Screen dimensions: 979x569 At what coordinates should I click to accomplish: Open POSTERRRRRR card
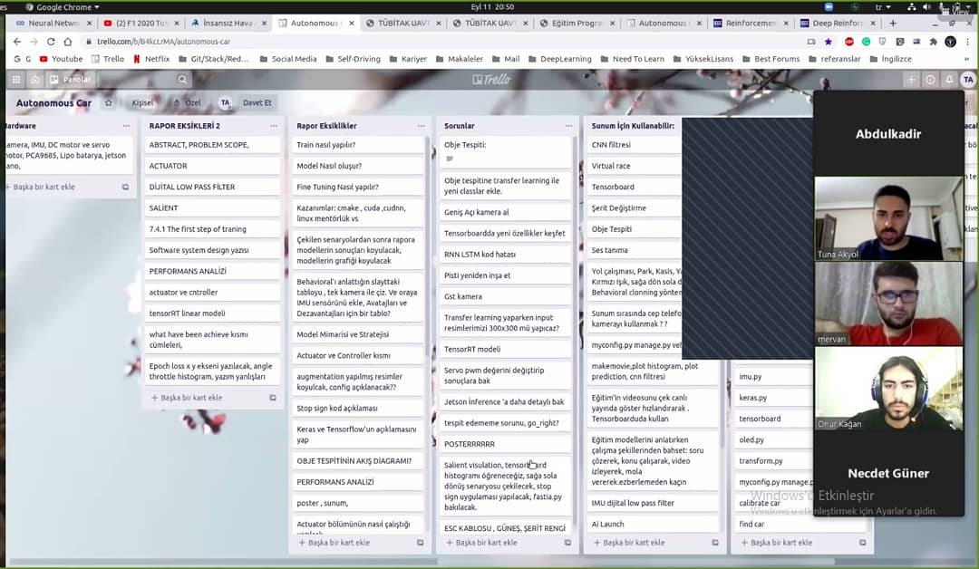tap(505, 444)
